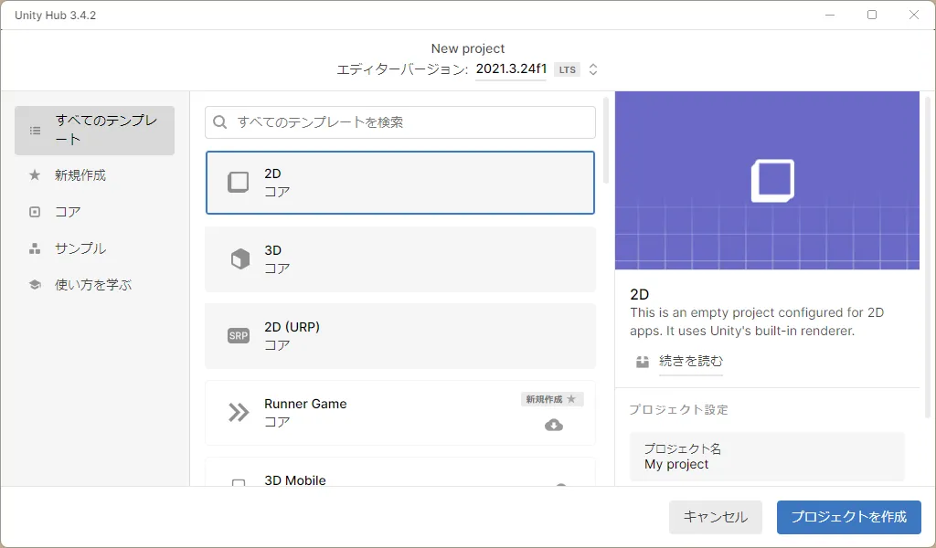Click the Runner Game double-chevron icon
Viewport: 936px width, 548px height.
tap(239, 413)
